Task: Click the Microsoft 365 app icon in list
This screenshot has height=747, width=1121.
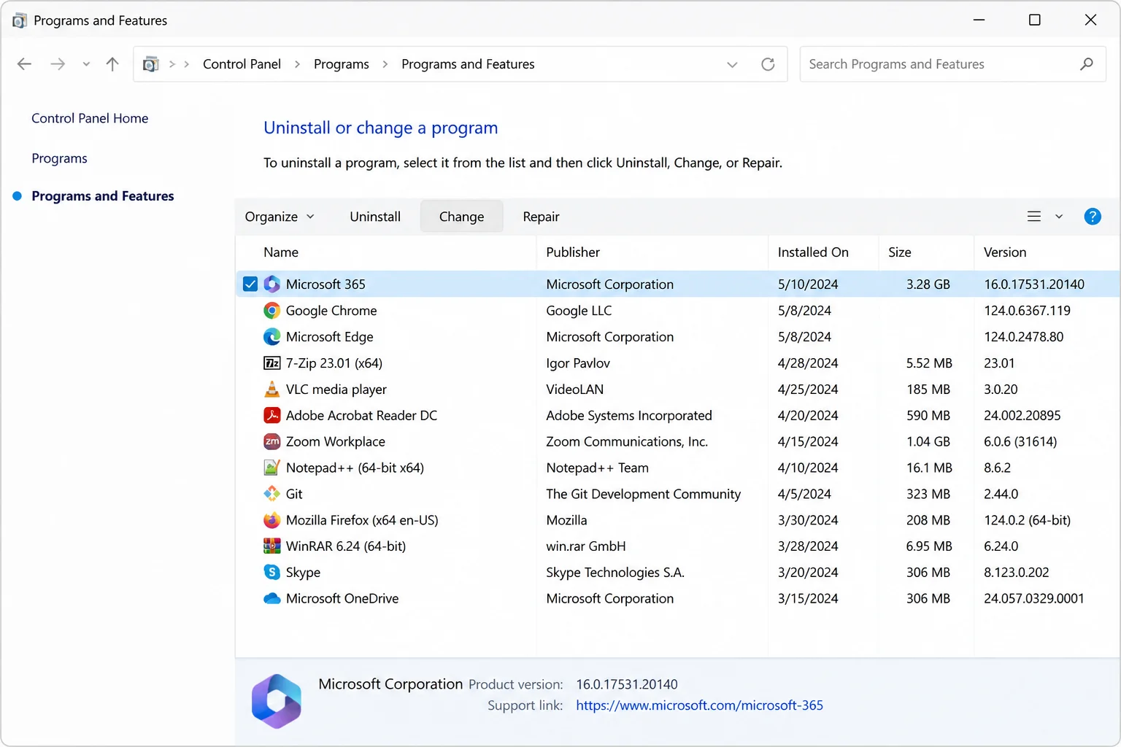Action: click(x=272, y=285)
